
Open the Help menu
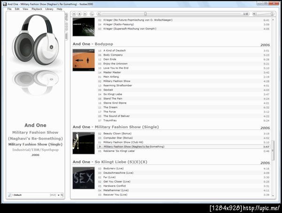coord(59,9)
